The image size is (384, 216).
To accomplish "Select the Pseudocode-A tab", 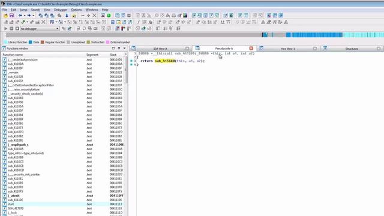I will point(224,49).
